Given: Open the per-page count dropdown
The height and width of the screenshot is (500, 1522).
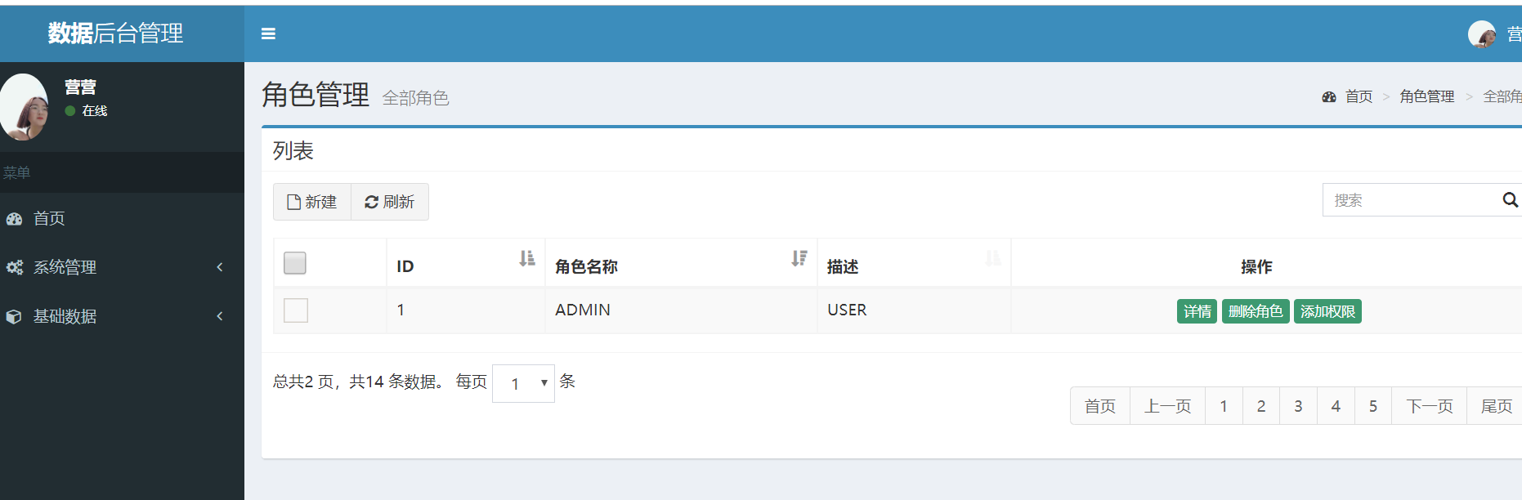Looking at the screenshot, I should 523,383.
